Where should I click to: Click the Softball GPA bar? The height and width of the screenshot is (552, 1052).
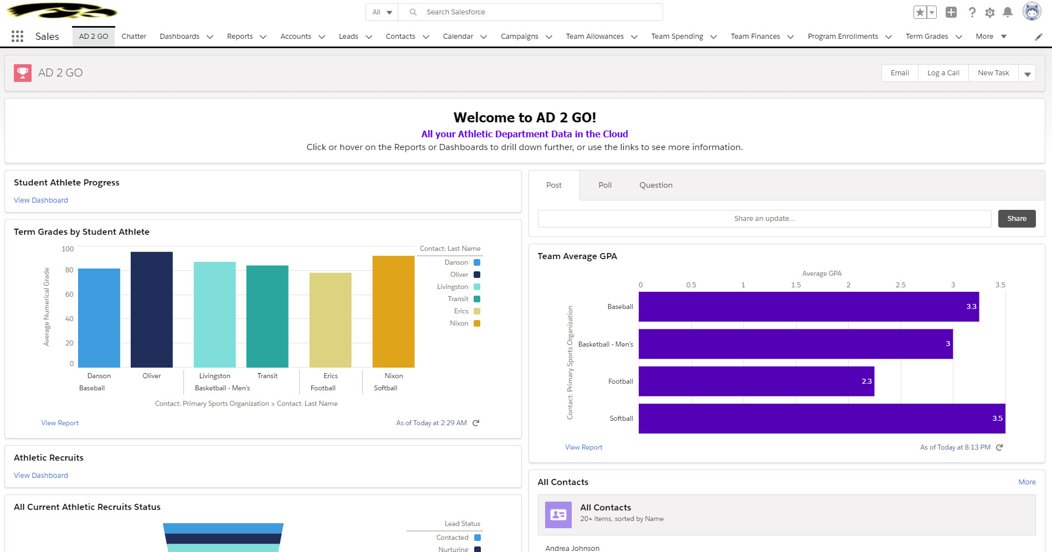[x=822, y=419]
